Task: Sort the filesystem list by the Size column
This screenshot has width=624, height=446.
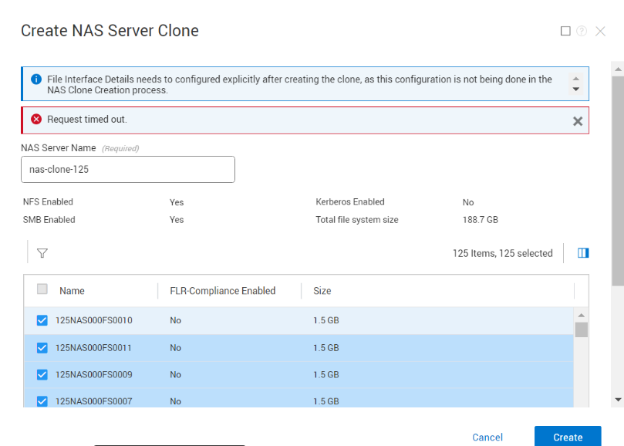Action: 322,290
